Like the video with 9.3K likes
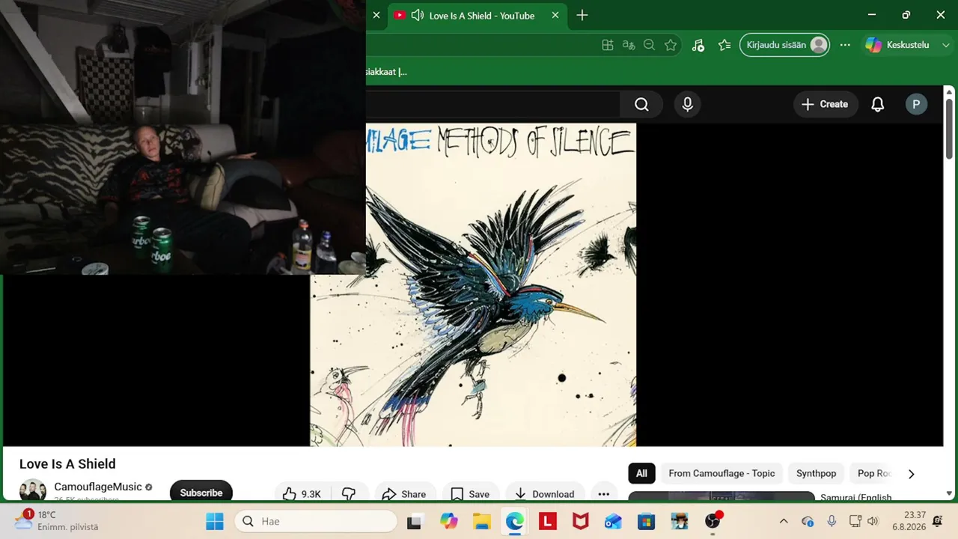 pyautogui.click(x=302, y=493)
